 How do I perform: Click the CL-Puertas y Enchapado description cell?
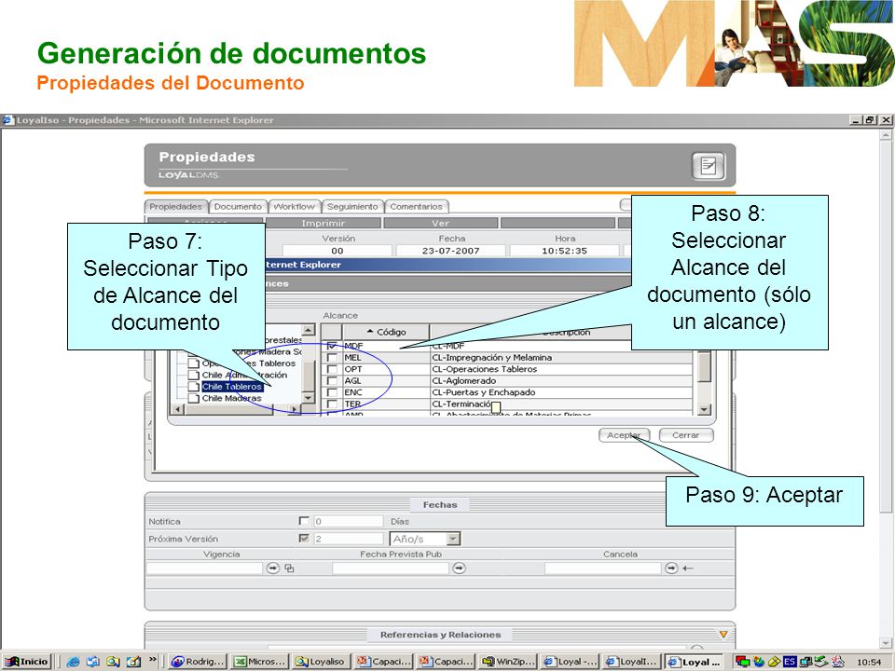pos(561,392)
